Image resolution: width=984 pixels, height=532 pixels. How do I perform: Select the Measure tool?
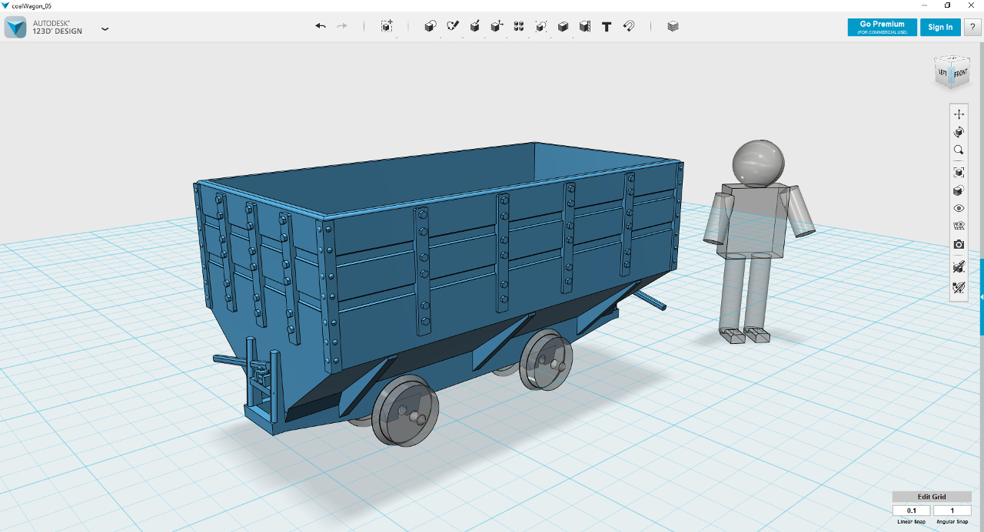[585, 26]
